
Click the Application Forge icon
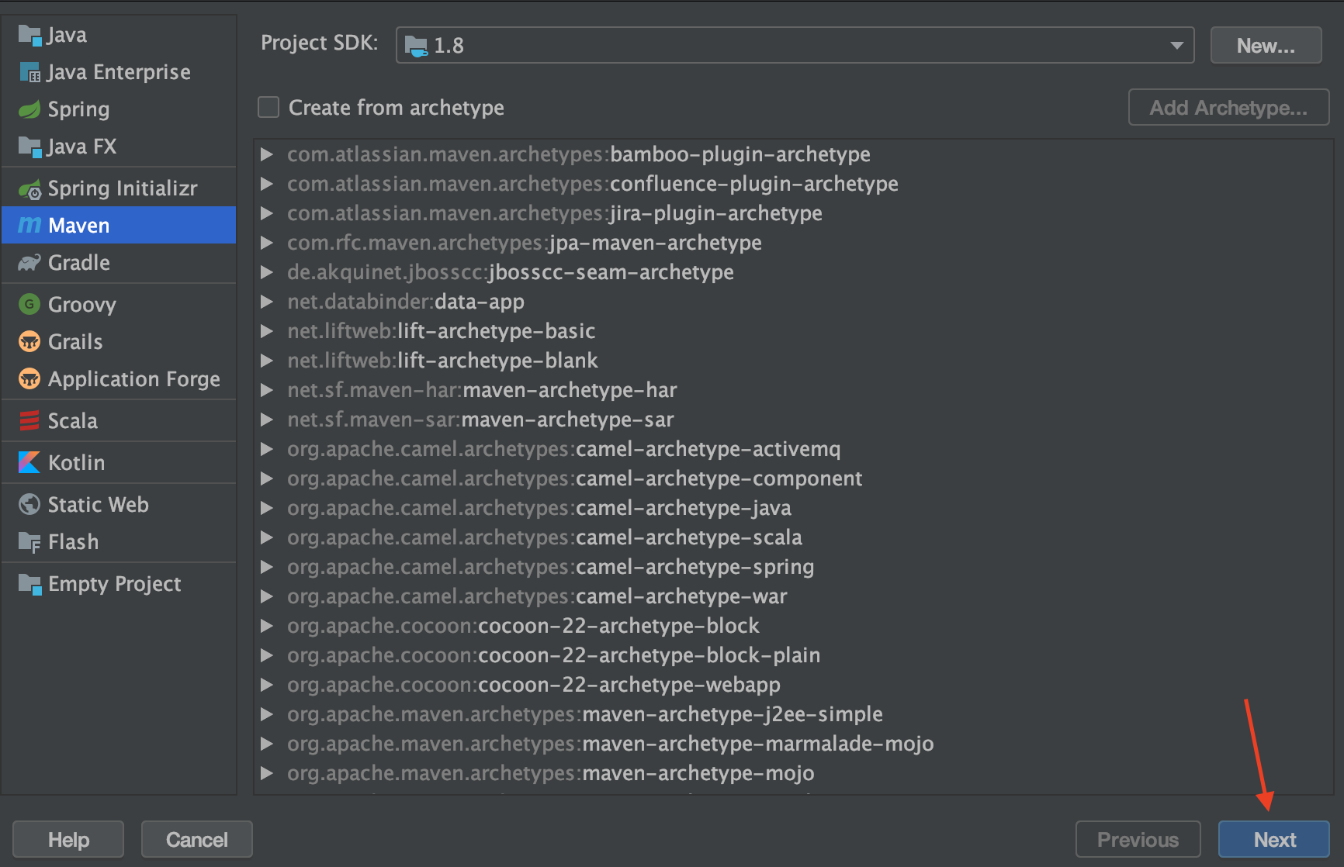click(x=29, y=378)
